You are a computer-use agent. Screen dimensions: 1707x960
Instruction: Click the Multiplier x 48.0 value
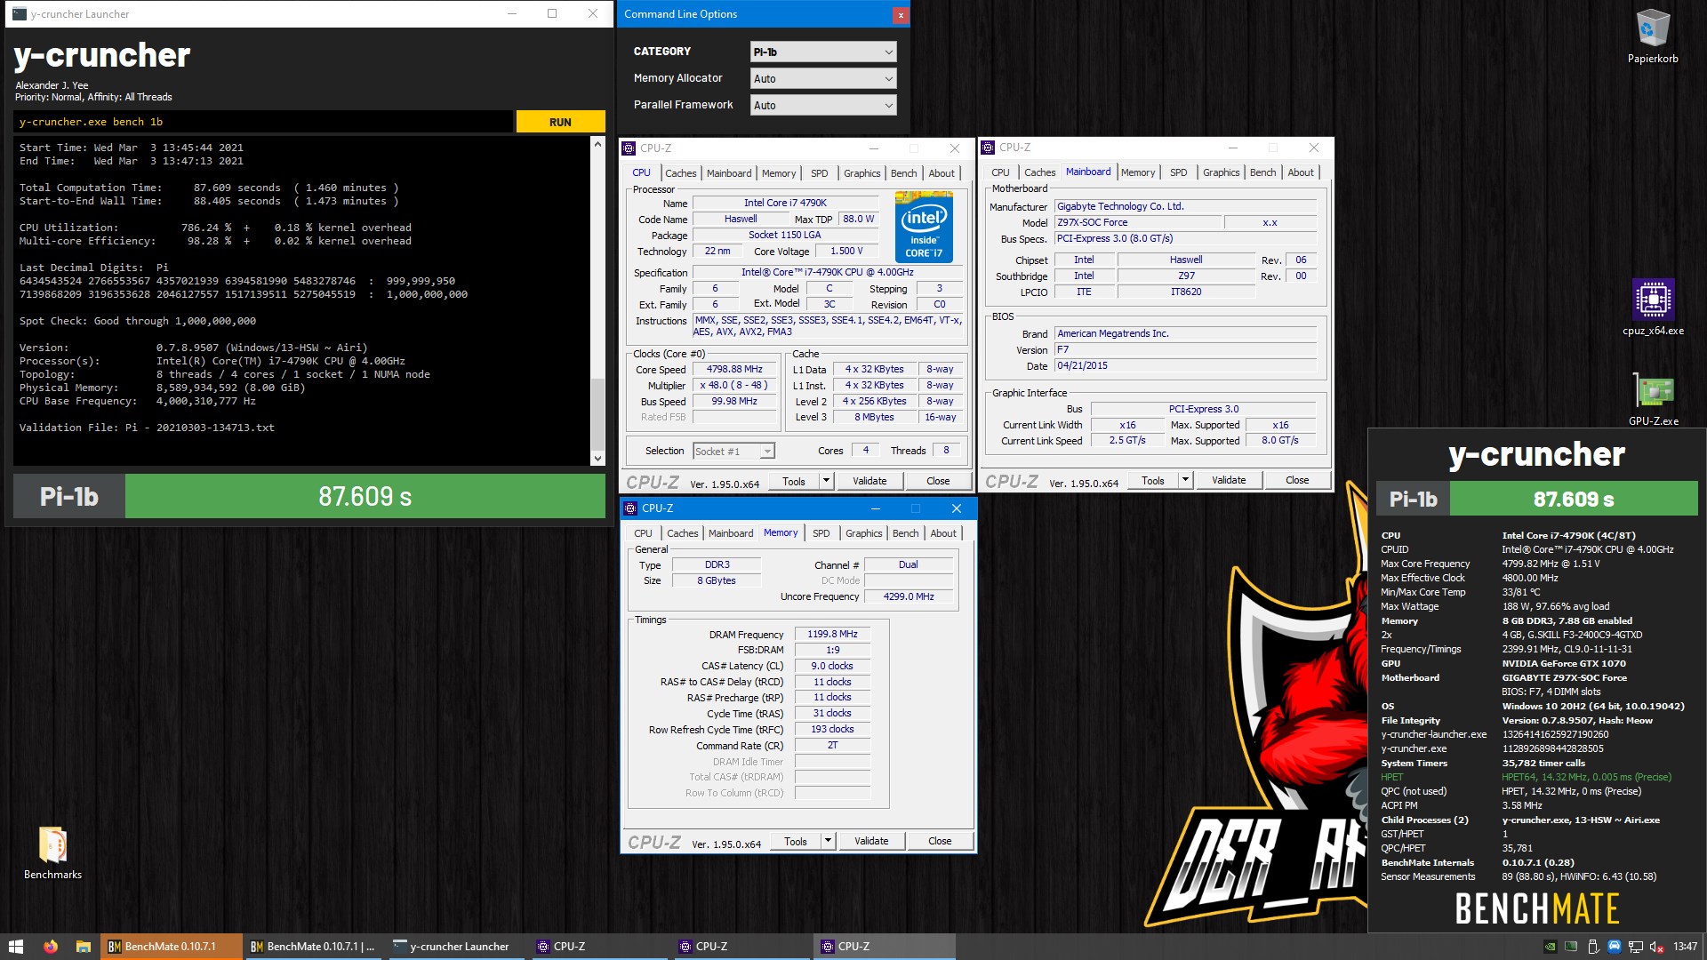[x=734, y=385]
